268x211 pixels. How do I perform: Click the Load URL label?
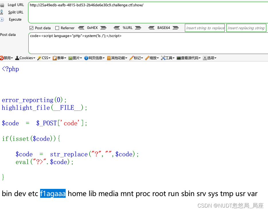coord(16,5)
